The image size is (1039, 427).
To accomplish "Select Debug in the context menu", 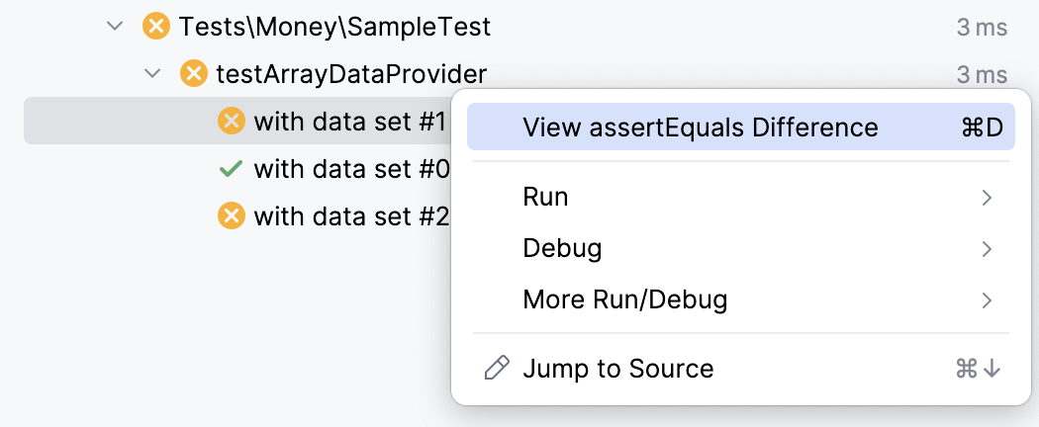I will [x=562, y=248].
